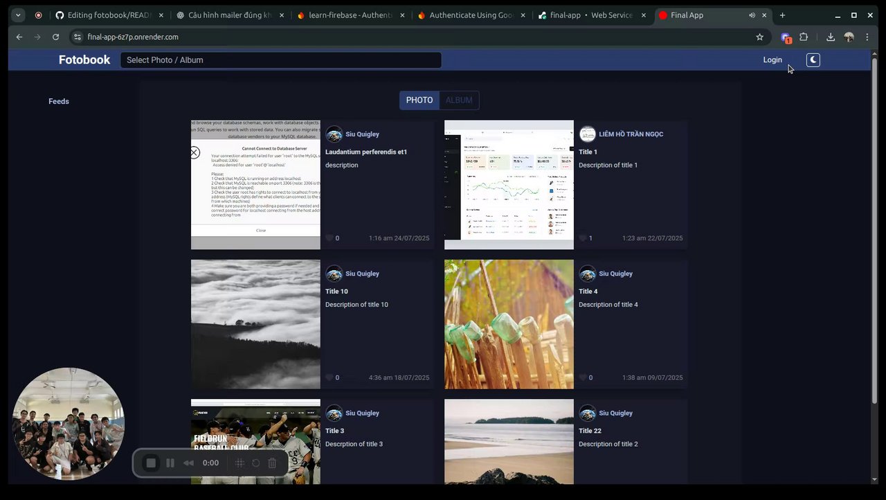Click the Title 3 heading
The image size is (886, 500).
(334, 431)
